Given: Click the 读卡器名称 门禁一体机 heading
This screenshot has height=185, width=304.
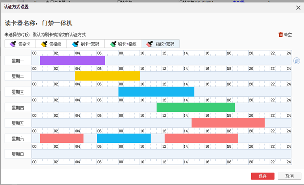Looking at the screenshot, I should (39, 23).
